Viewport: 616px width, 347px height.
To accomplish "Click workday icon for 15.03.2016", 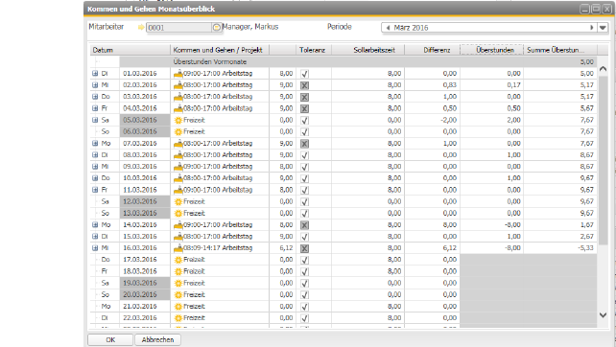I will click(178, 237).
